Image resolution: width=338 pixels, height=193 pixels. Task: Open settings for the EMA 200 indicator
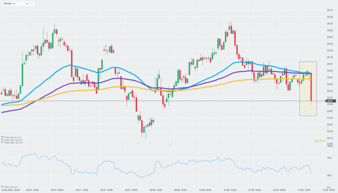coord(2,142)
